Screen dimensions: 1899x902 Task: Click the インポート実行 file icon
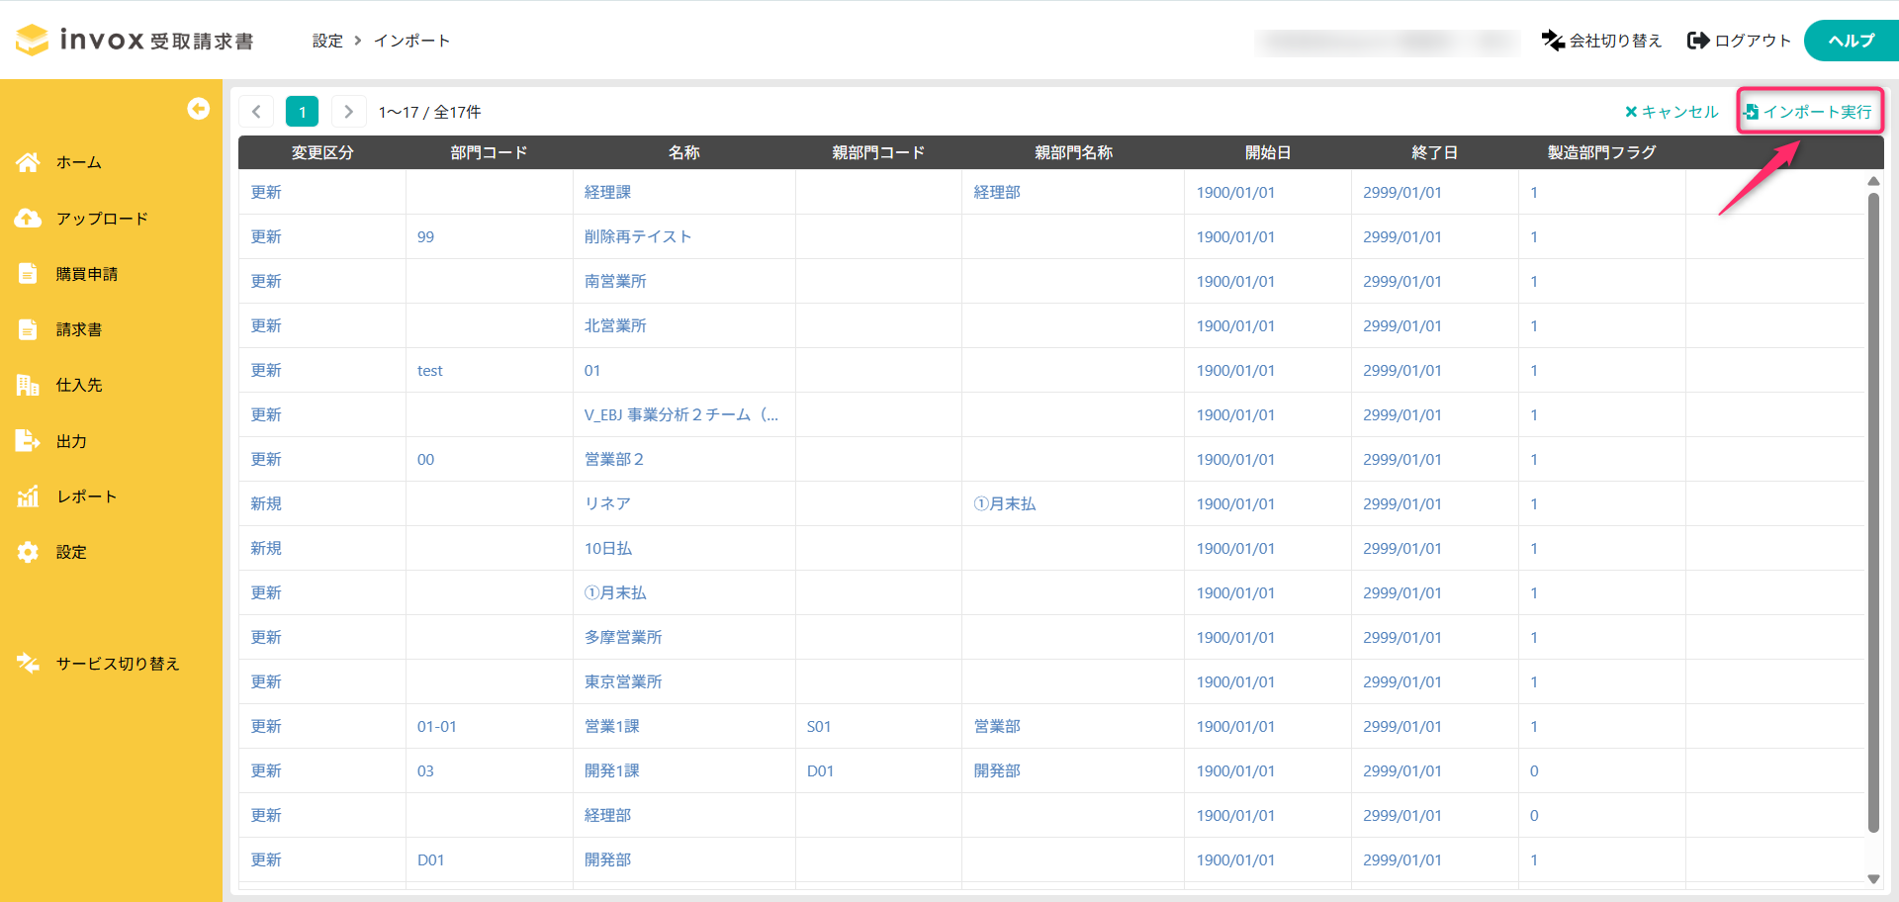click(x=1752, y=112)
